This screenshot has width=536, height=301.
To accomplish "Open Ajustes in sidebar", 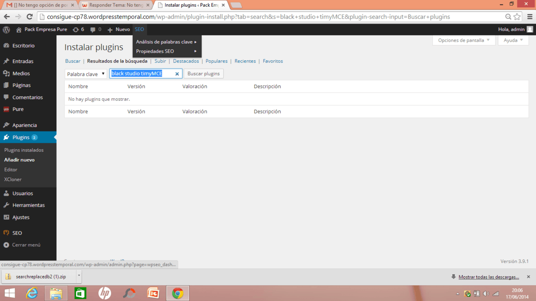I will coord(21,217).
